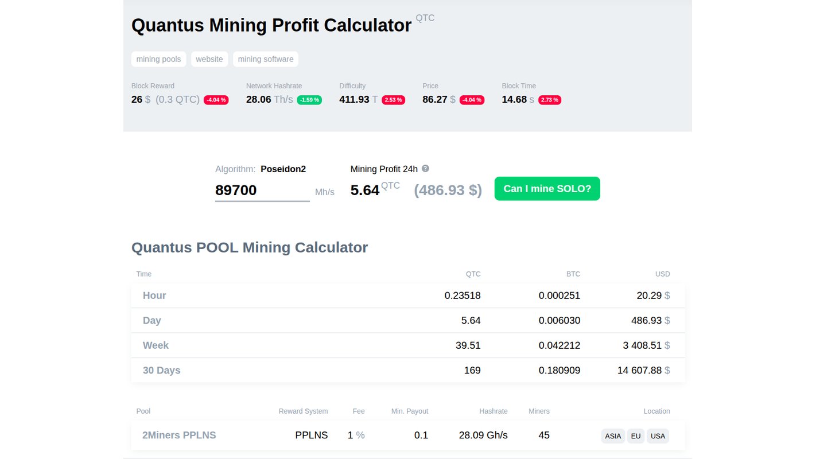
Task: Click the 30 Days QTC value 169
Action: pyautogui.click(x=472, y=371)
